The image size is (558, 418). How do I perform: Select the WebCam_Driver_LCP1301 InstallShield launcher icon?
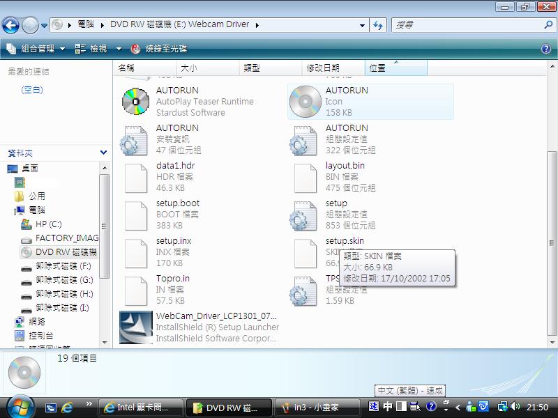click(135, 327)
